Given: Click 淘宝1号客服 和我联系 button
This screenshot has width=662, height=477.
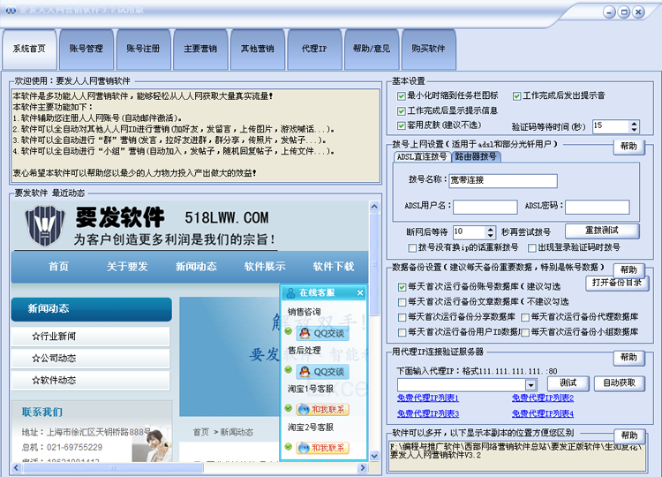Looking at the screenshot, I should pos(322,410).
